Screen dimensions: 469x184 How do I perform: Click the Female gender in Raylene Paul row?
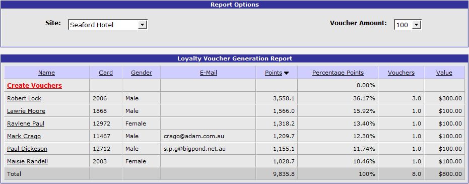point(136,124)
